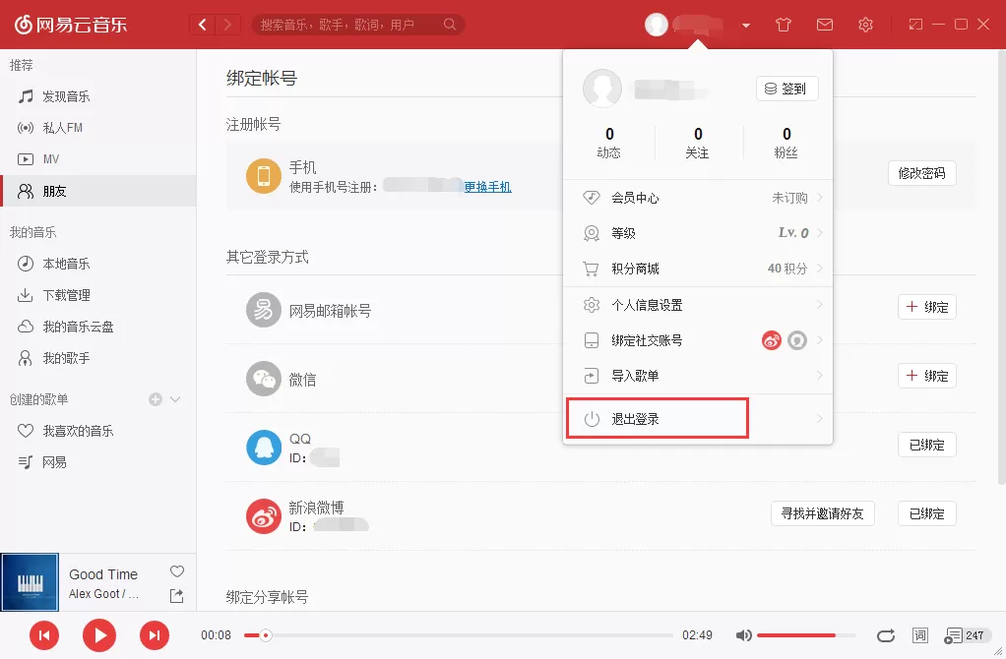The width and height of the screenshot is (1006, 659).
Task: Click the song progress slider
Action: tap(458, 635)
